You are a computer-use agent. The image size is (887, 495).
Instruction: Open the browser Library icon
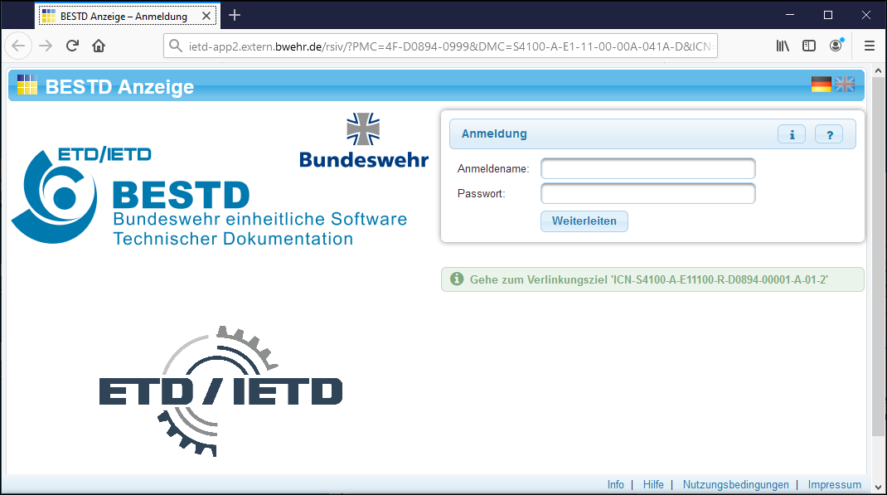pyautogui.click(x=783, y=46)
